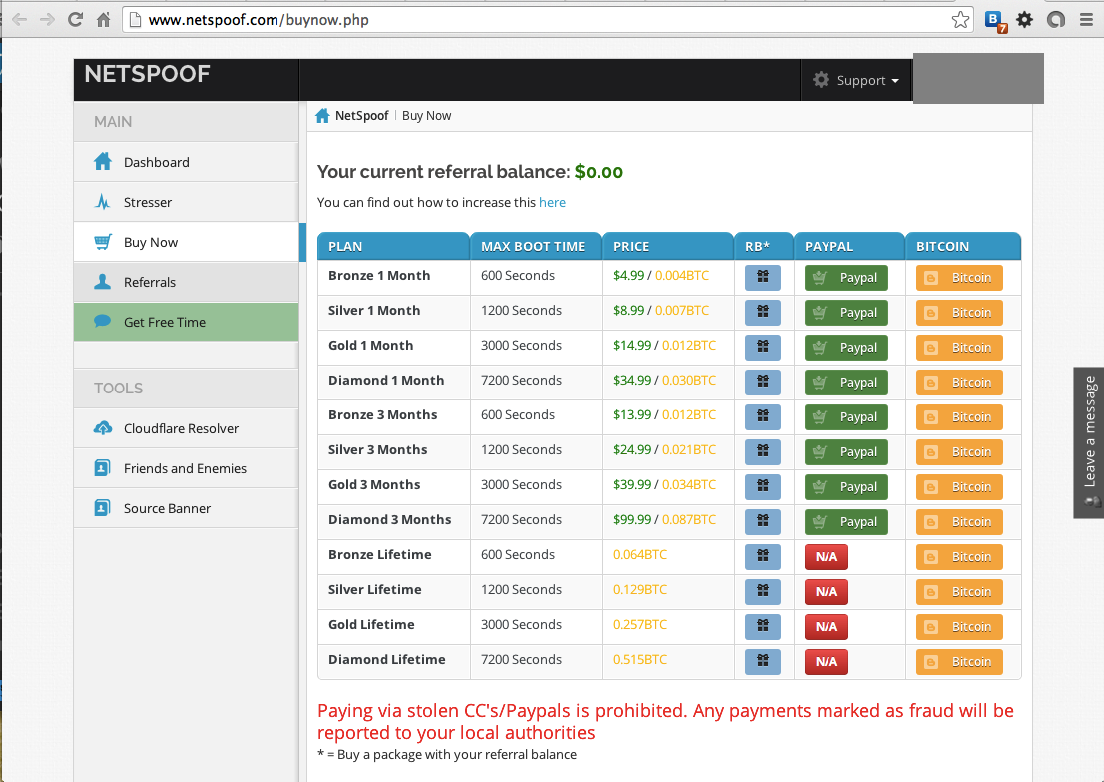Open Friends and Enemies tool
1104x782 pixels.
186,468
